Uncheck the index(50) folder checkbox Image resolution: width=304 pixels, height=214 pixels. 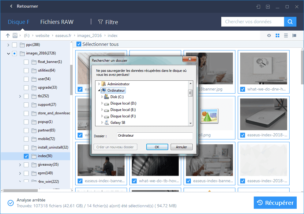pyautogui.click(x=26, y=156)
